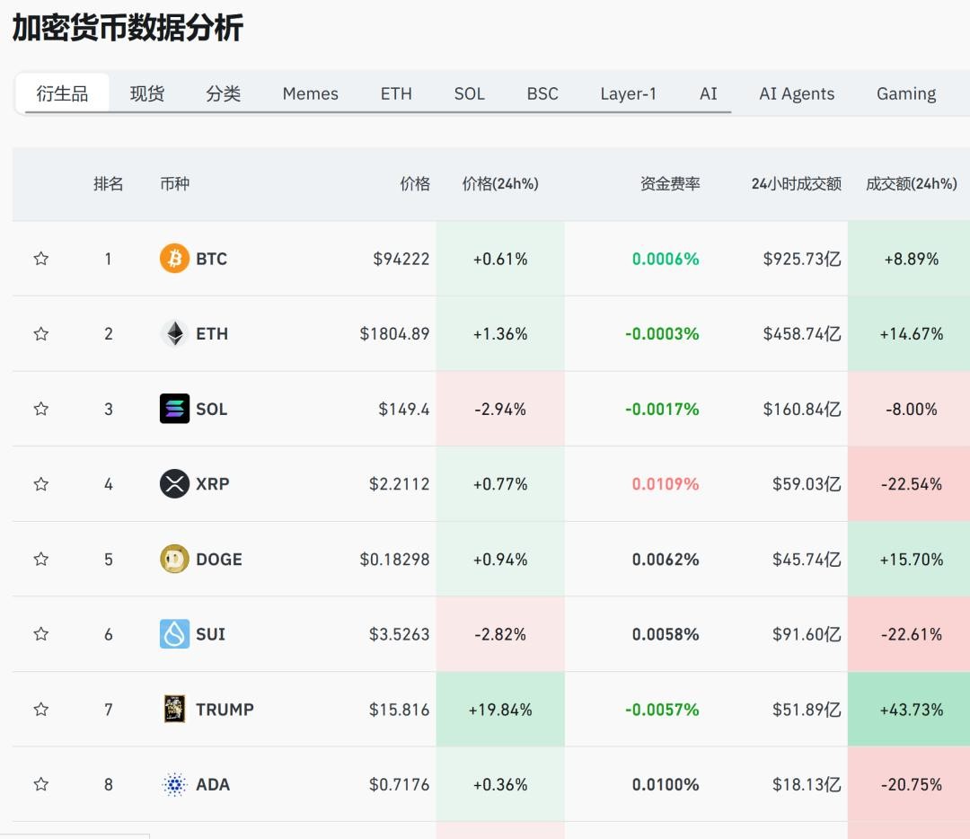Viewport: 970px width, 839px height.
Task: Click the Cardano ADA logo icon
Action: pyautogui.click(x=174, y=784)
